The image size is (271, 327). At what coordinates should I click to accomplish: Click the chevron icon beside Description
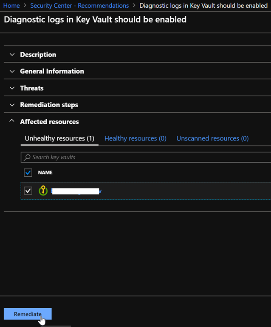pyautogui.click(x=11, y=54)
